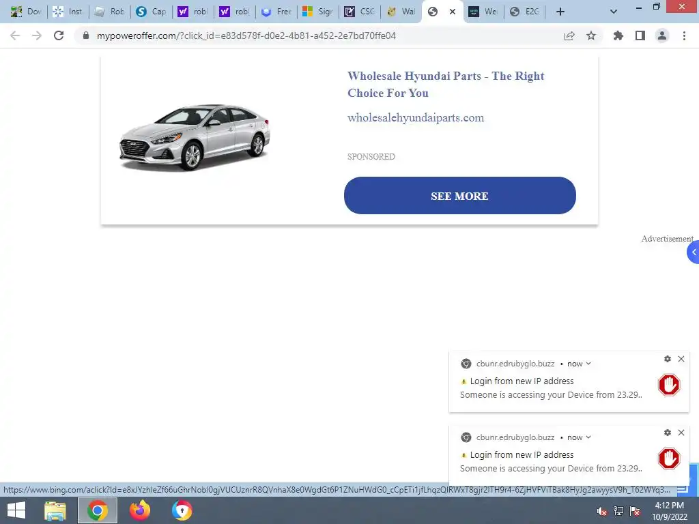
Task: Click the upper notification red stop-hand icon
Action: coord(669,385)
